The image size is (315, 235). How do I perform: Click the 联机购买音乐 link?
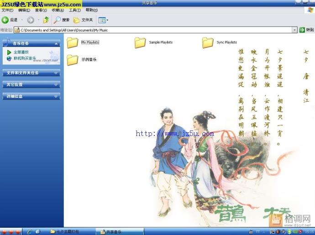pos(25,58)
